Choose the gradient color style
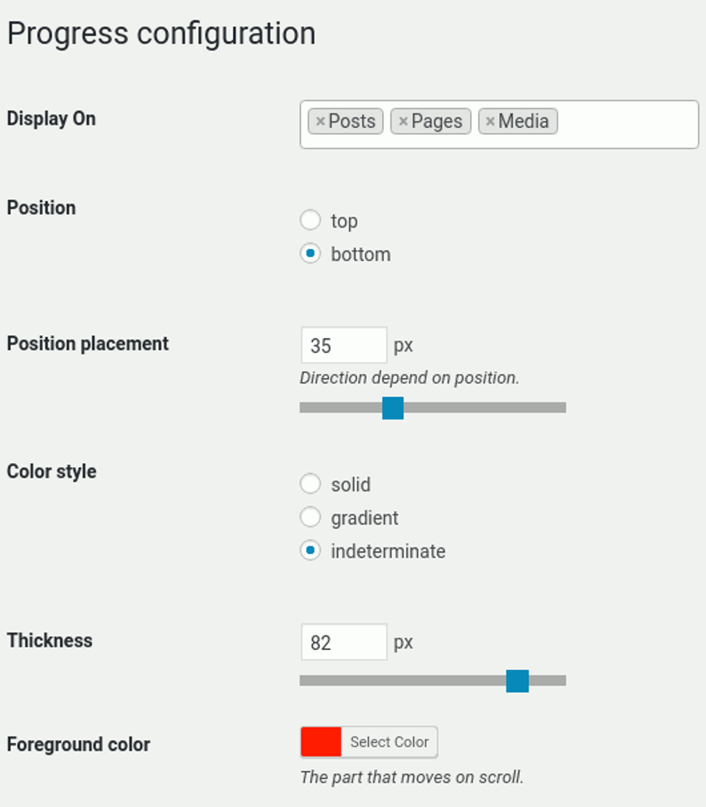This screenshot has height=807, width=706. 310,517
